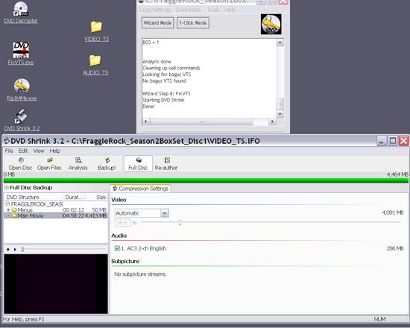Open the Help menu in RipIt4Me window
The image size is (410, 328).
coord(230,10)
